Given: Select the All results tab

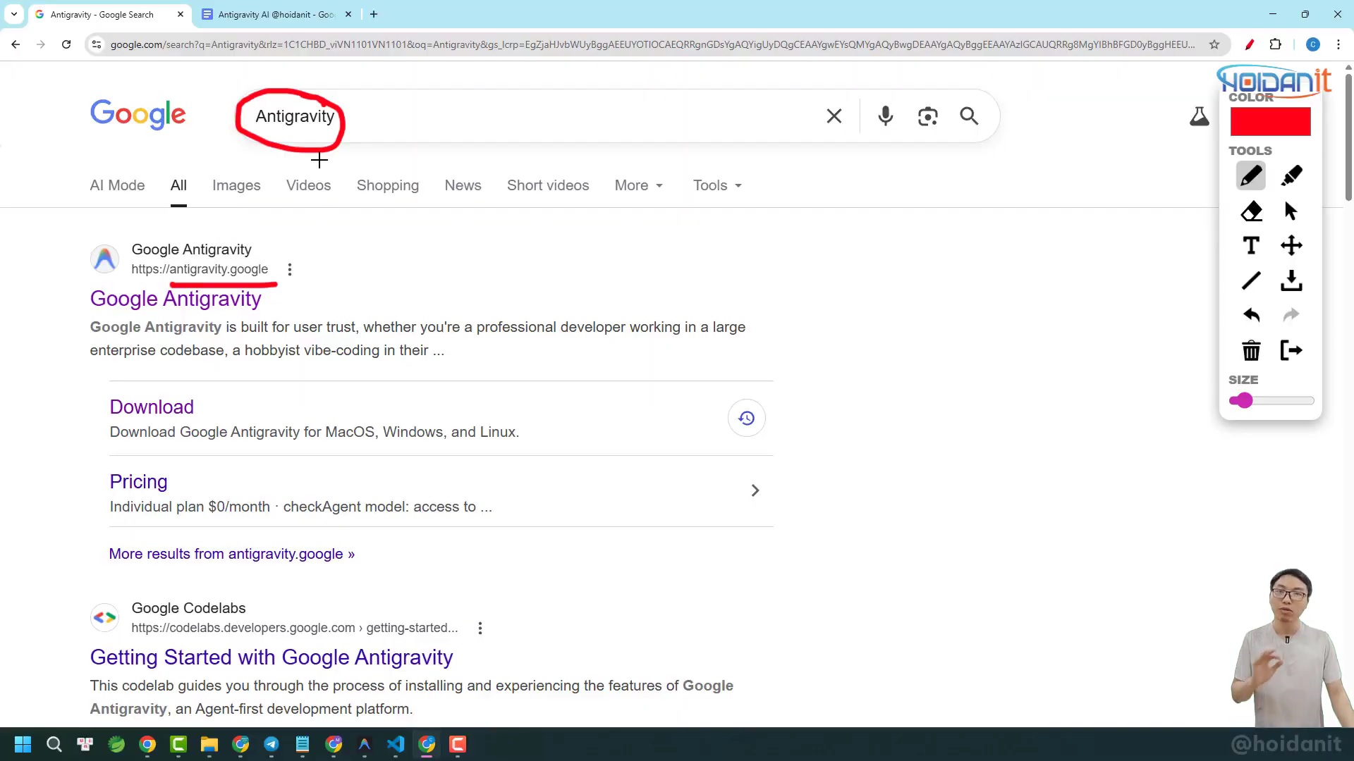Looking at the screenshot, I should click(x=178, y=185).
